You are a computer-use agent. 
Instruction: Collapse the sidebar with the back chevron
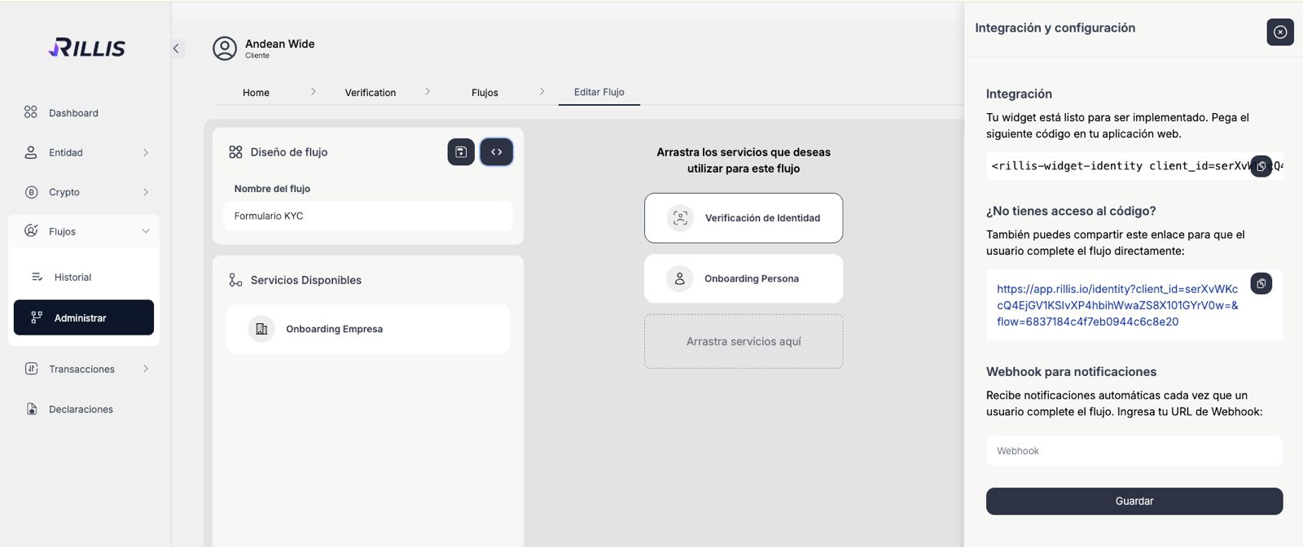pyautogui.click(x=176, y=49)
